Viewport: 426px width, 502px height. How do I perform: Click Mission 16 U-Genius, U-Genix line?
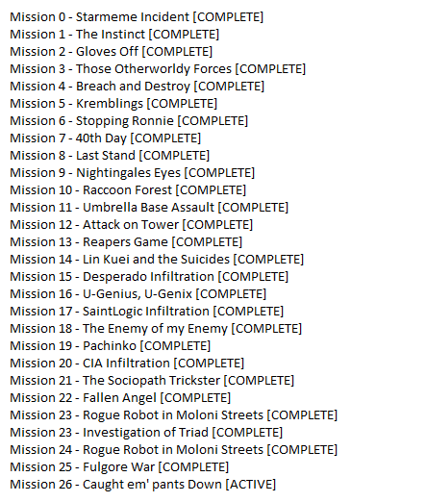click(138, 294)
